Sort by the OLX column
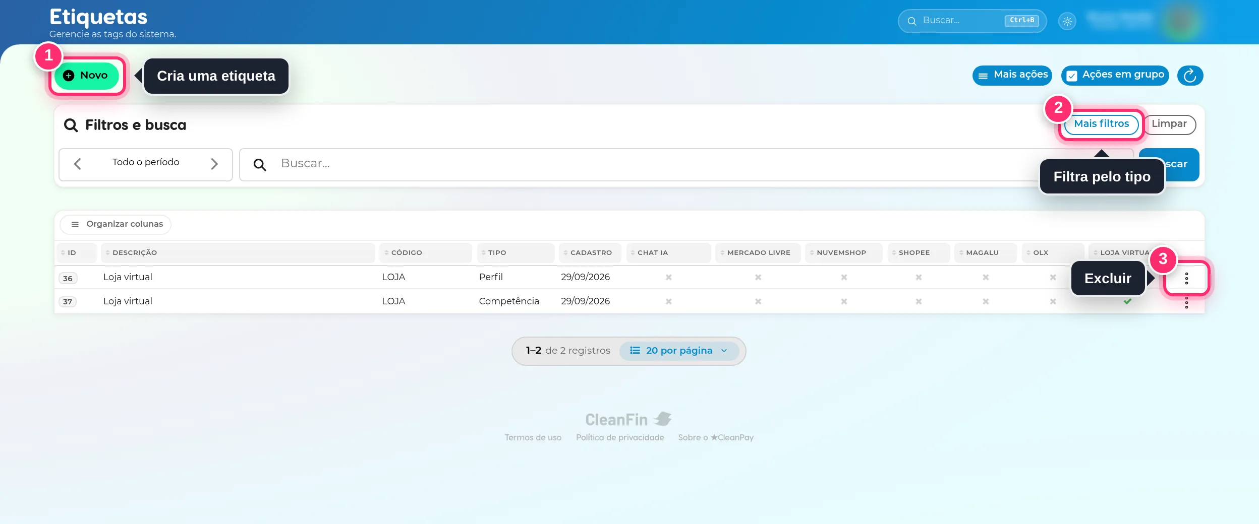 (x=1053, y=253)
